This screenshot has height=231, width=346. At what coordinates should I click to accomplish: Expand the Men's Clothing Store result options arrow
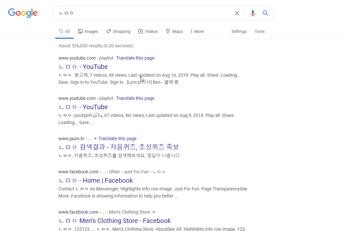pos(154,212)
